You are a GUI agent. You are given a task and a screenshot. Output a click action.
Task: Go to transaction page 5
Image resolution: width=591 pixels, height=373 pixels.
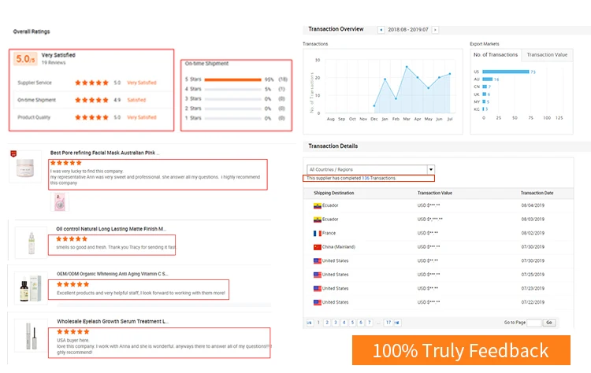(x=352, y=323)
